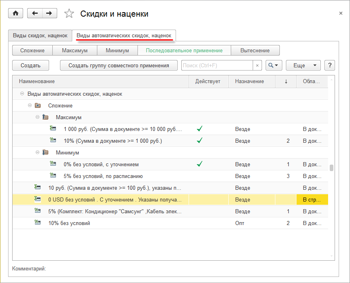This screenshot has height=283, width=350.
Task: Go back with the left arrow
Action: pos(35,13)
